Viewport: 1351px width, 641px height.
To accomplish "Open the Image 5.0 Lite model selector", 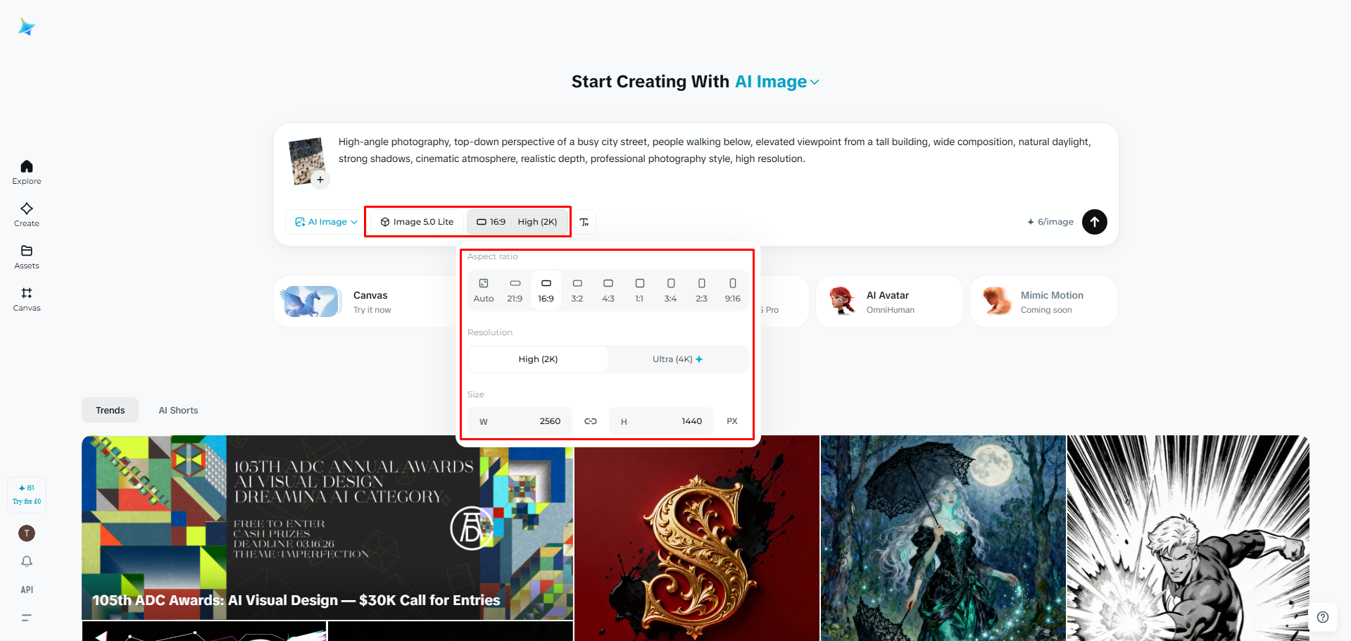I will point(417,222).
